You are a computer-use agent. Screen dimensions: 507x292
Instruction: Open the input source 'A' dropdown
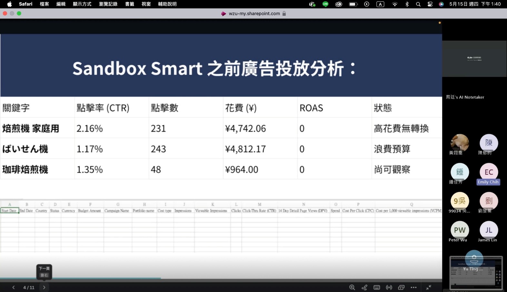pos(380,4)
